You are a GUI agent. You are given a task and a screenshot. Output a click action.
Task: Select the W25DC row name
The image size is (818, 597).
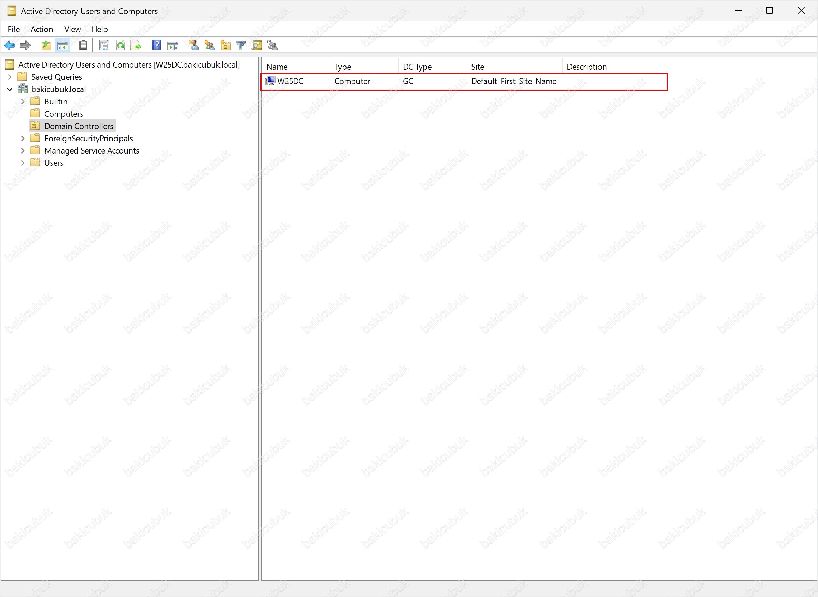tap(291, 81)
